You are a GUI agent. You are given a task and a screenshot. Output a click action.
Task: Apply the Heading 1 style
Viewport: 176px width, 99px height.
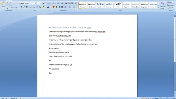(x=100, y=5)
